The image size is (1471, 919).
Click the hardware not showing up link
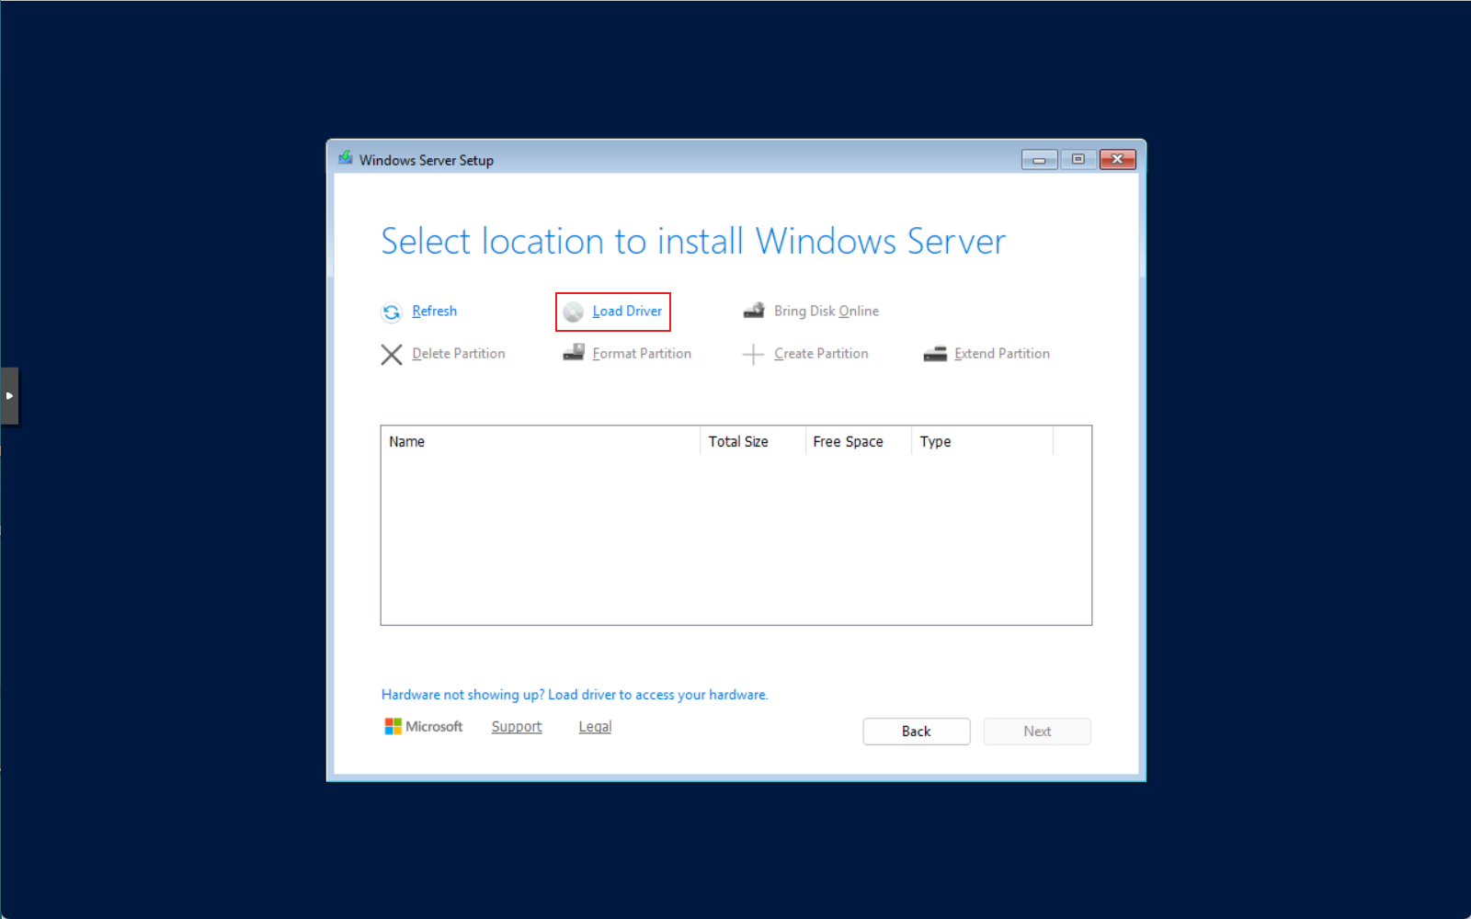coord(575,695)
